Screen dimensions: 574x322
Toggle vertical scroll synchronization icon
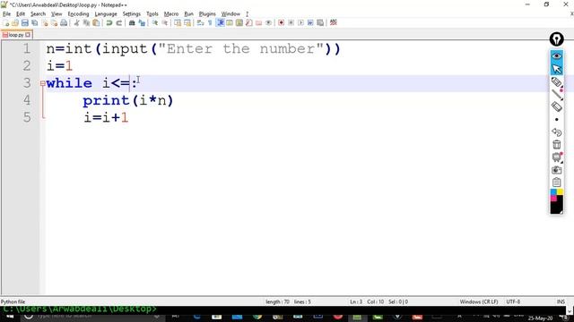(178, 22)
